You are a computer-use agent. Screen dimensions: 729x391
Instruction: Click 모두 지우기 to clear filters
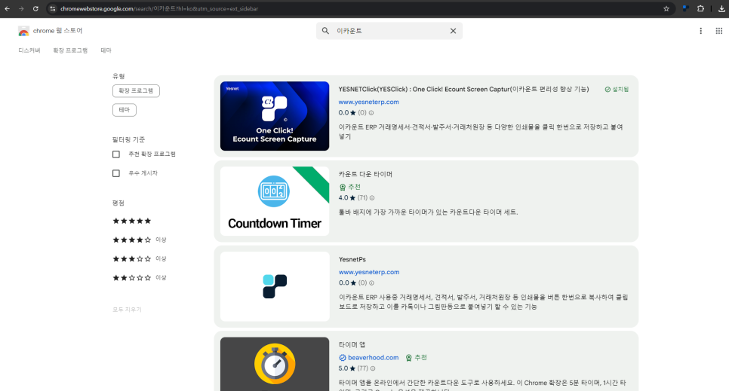tap(127, 310)
